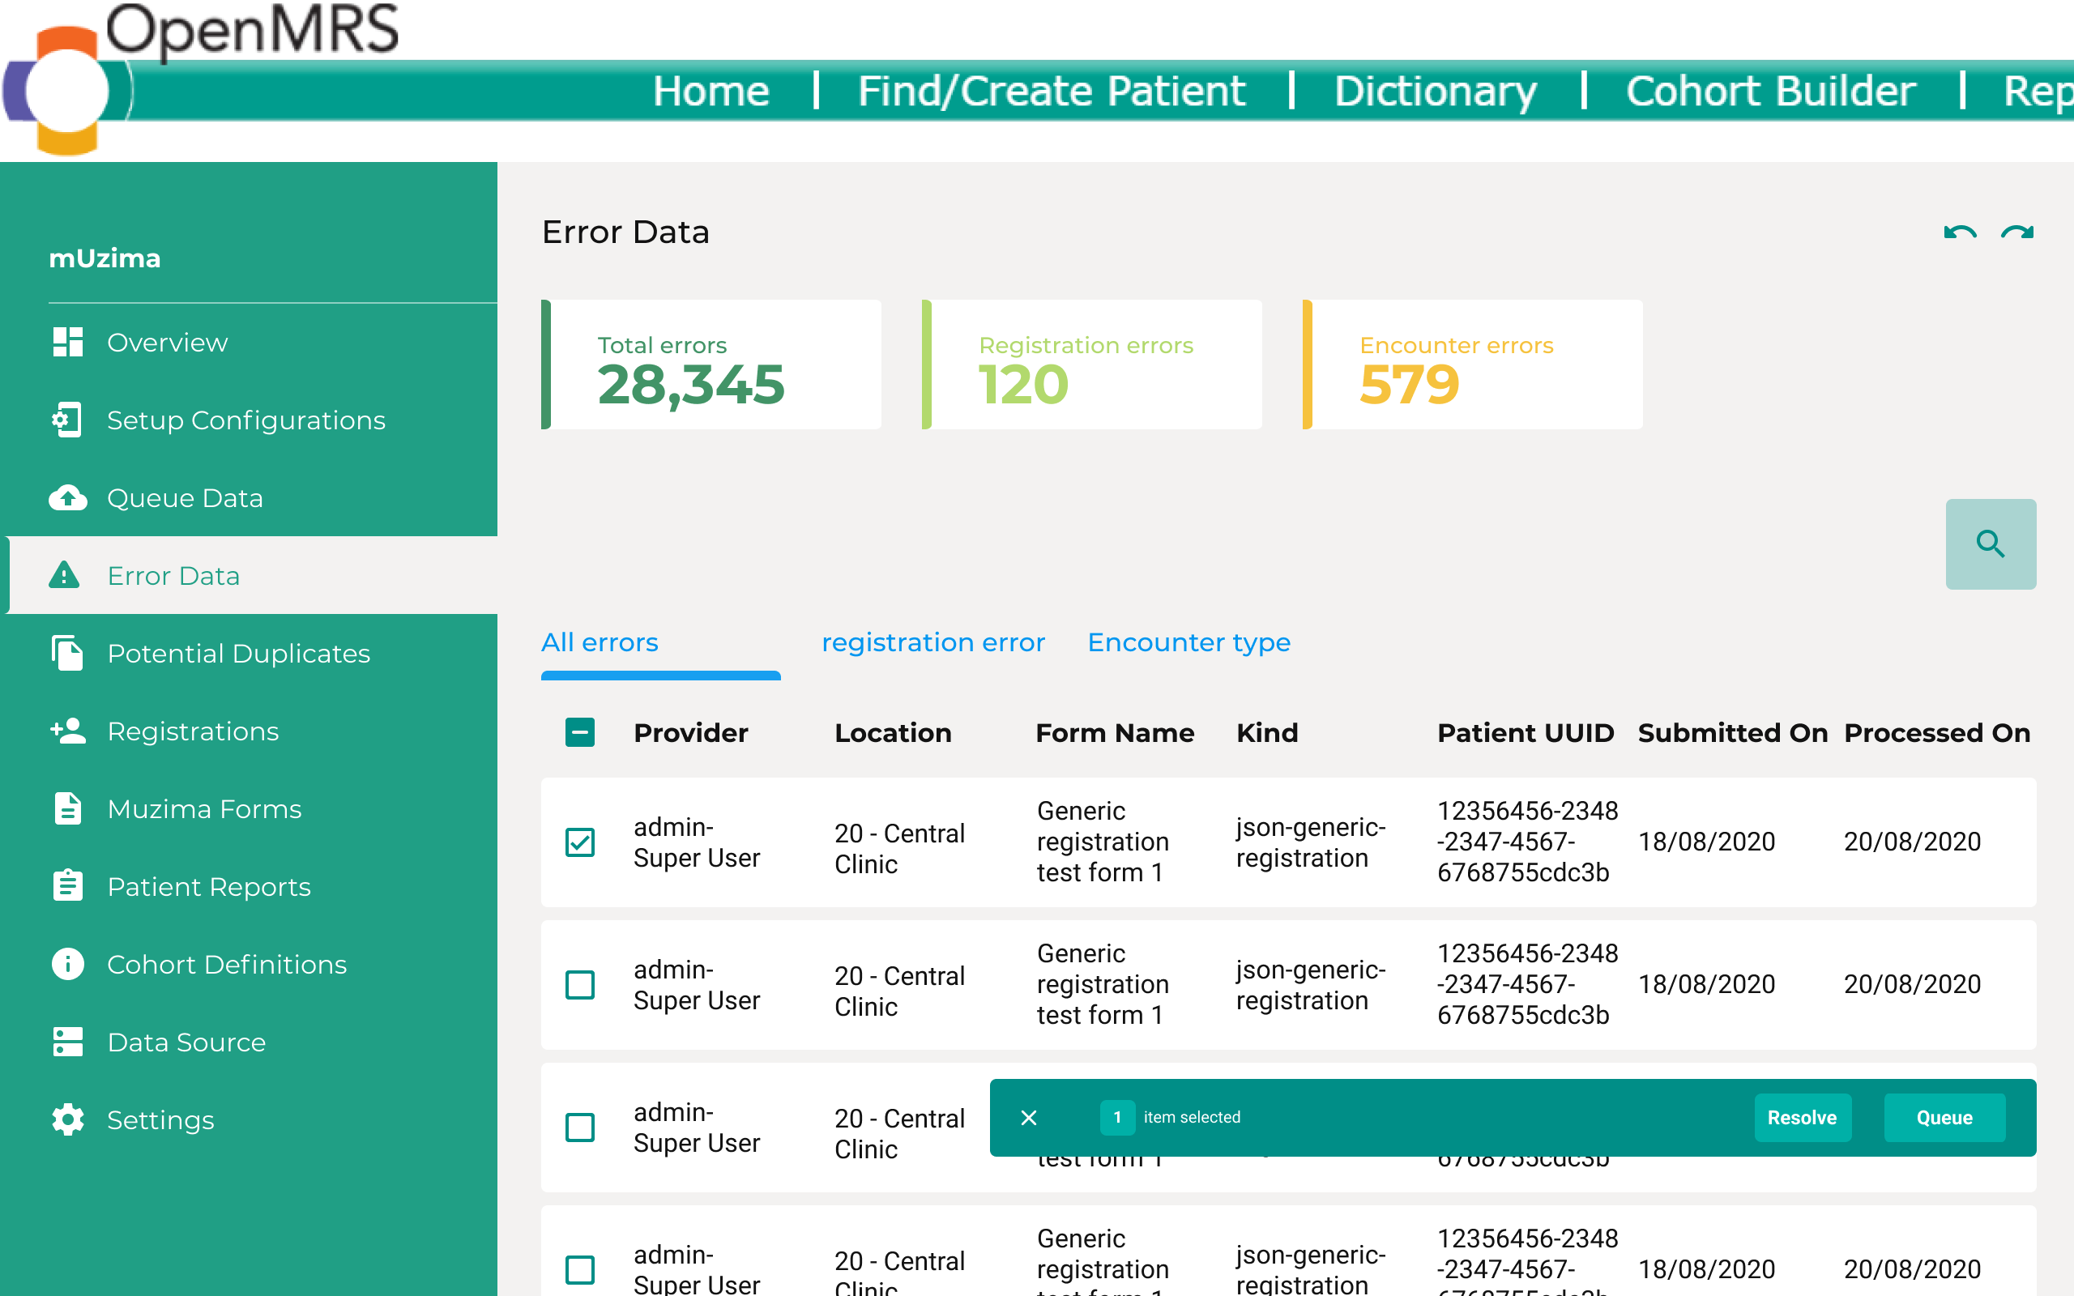The width and height of the screenshot is (2074, 1296).
Task: Check the second error row checkbox
Action: point(580,985)
